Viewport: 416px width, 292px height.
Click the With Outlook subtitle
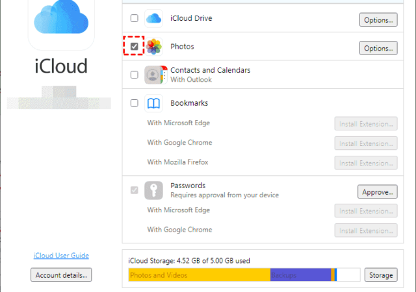[x=191, y=80]
